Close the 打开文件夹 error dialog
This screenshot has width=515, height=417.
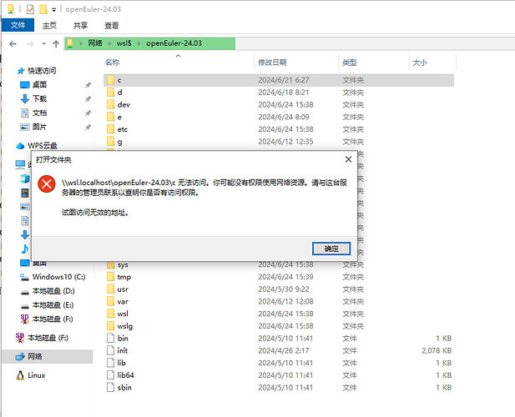348,158
